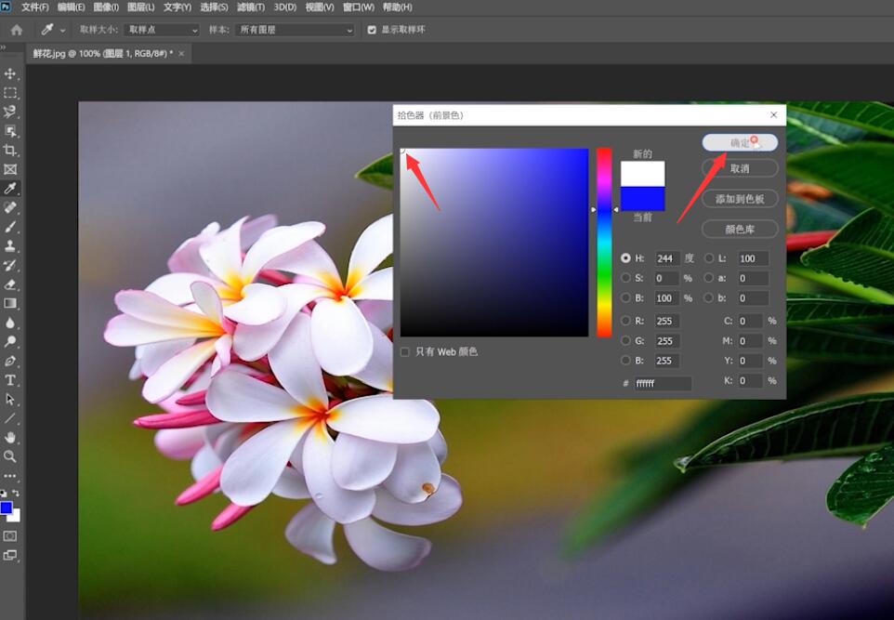Click the 添加到色板 button
Image resolution: width=894 pixels, height=620 pixels.
click(740, 199)
